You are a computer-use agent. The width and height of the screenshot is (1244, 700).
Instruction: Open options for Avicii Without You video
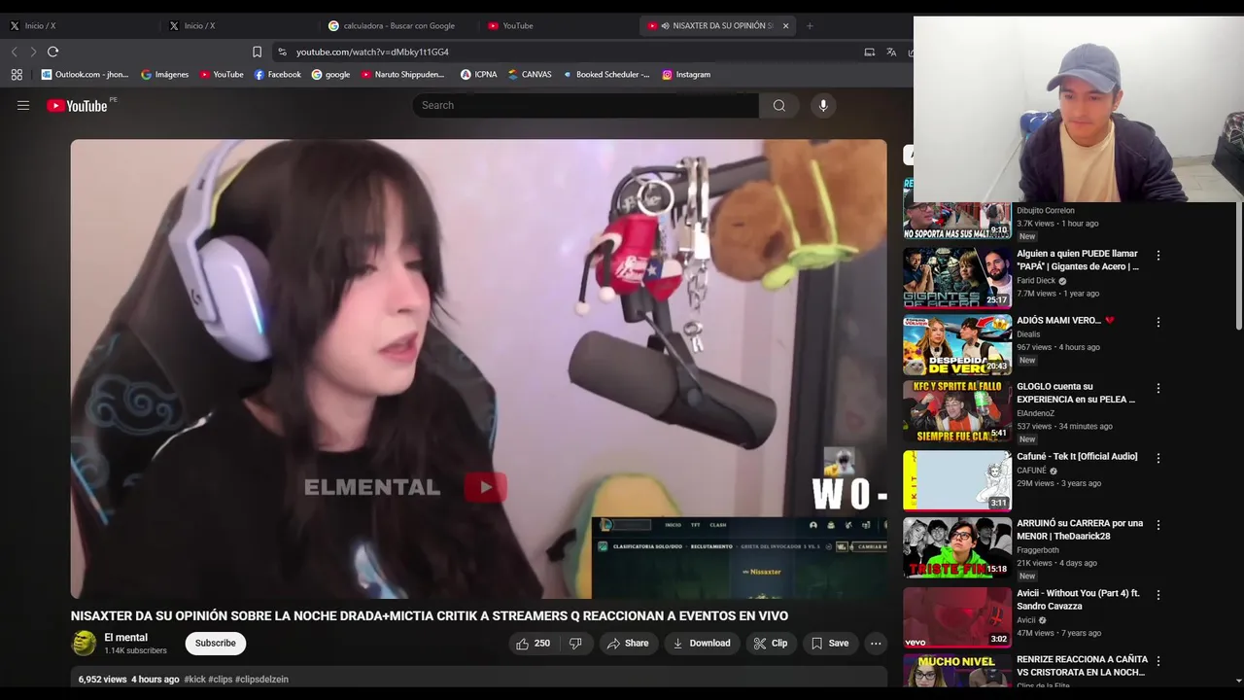coord(1158,594)
